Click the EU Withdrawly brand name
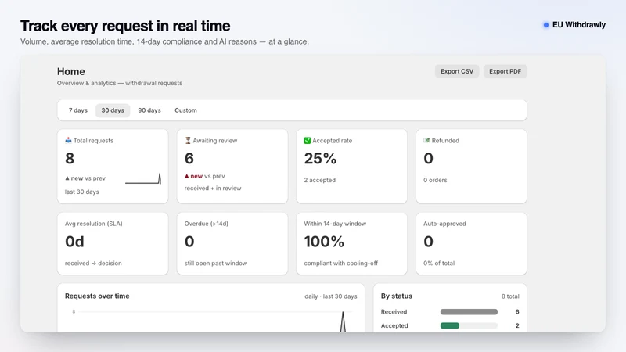 coord(579,25)
